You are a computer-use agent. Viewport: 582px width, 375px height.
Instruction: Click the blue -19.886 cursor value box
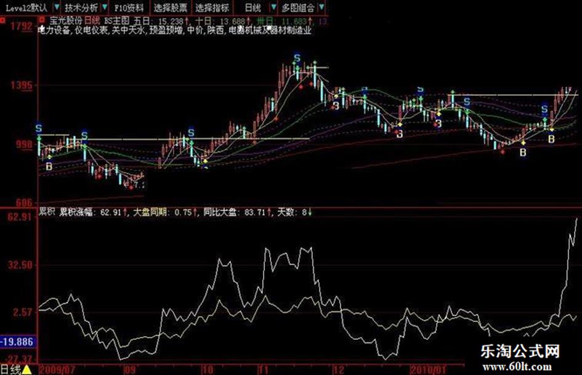coord(18,342)
